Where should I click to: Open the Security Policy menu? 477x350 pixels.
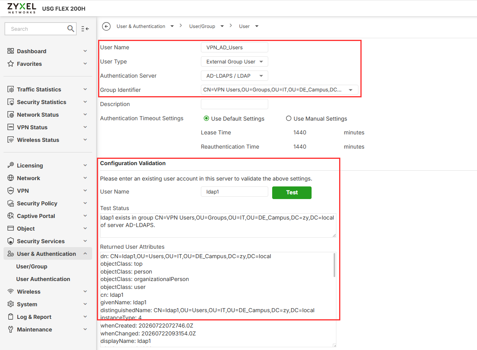click(x=48, y=203)
